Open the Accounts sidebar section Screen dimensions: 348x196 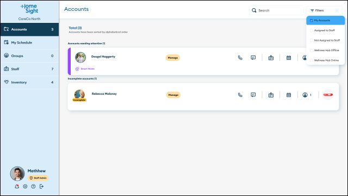tap(29, 29)
